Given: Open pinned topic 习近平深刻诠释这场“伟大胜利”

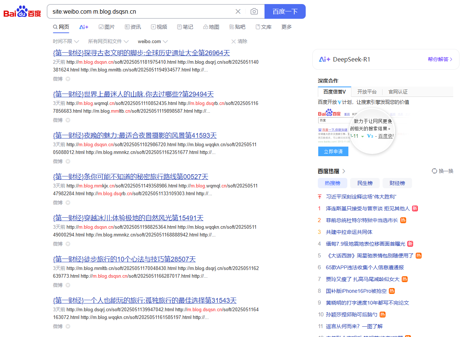Looking at the screenshot, I should [361, 197].
